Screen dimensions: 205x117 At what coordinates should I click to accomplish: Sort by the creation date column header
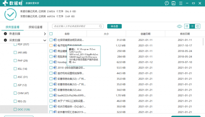145,34
